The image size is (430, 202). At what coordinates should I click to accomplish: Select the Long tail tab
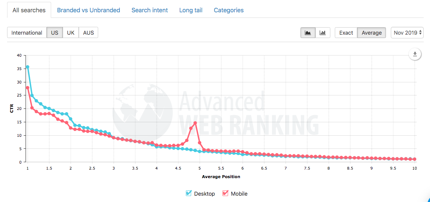tap(191, 10)
